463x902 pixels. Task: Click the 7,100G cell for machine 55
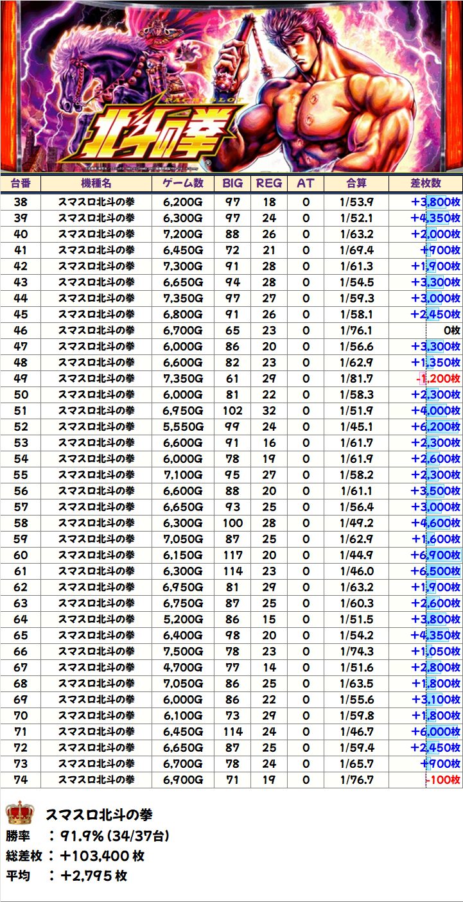click(x=183, y=474)
